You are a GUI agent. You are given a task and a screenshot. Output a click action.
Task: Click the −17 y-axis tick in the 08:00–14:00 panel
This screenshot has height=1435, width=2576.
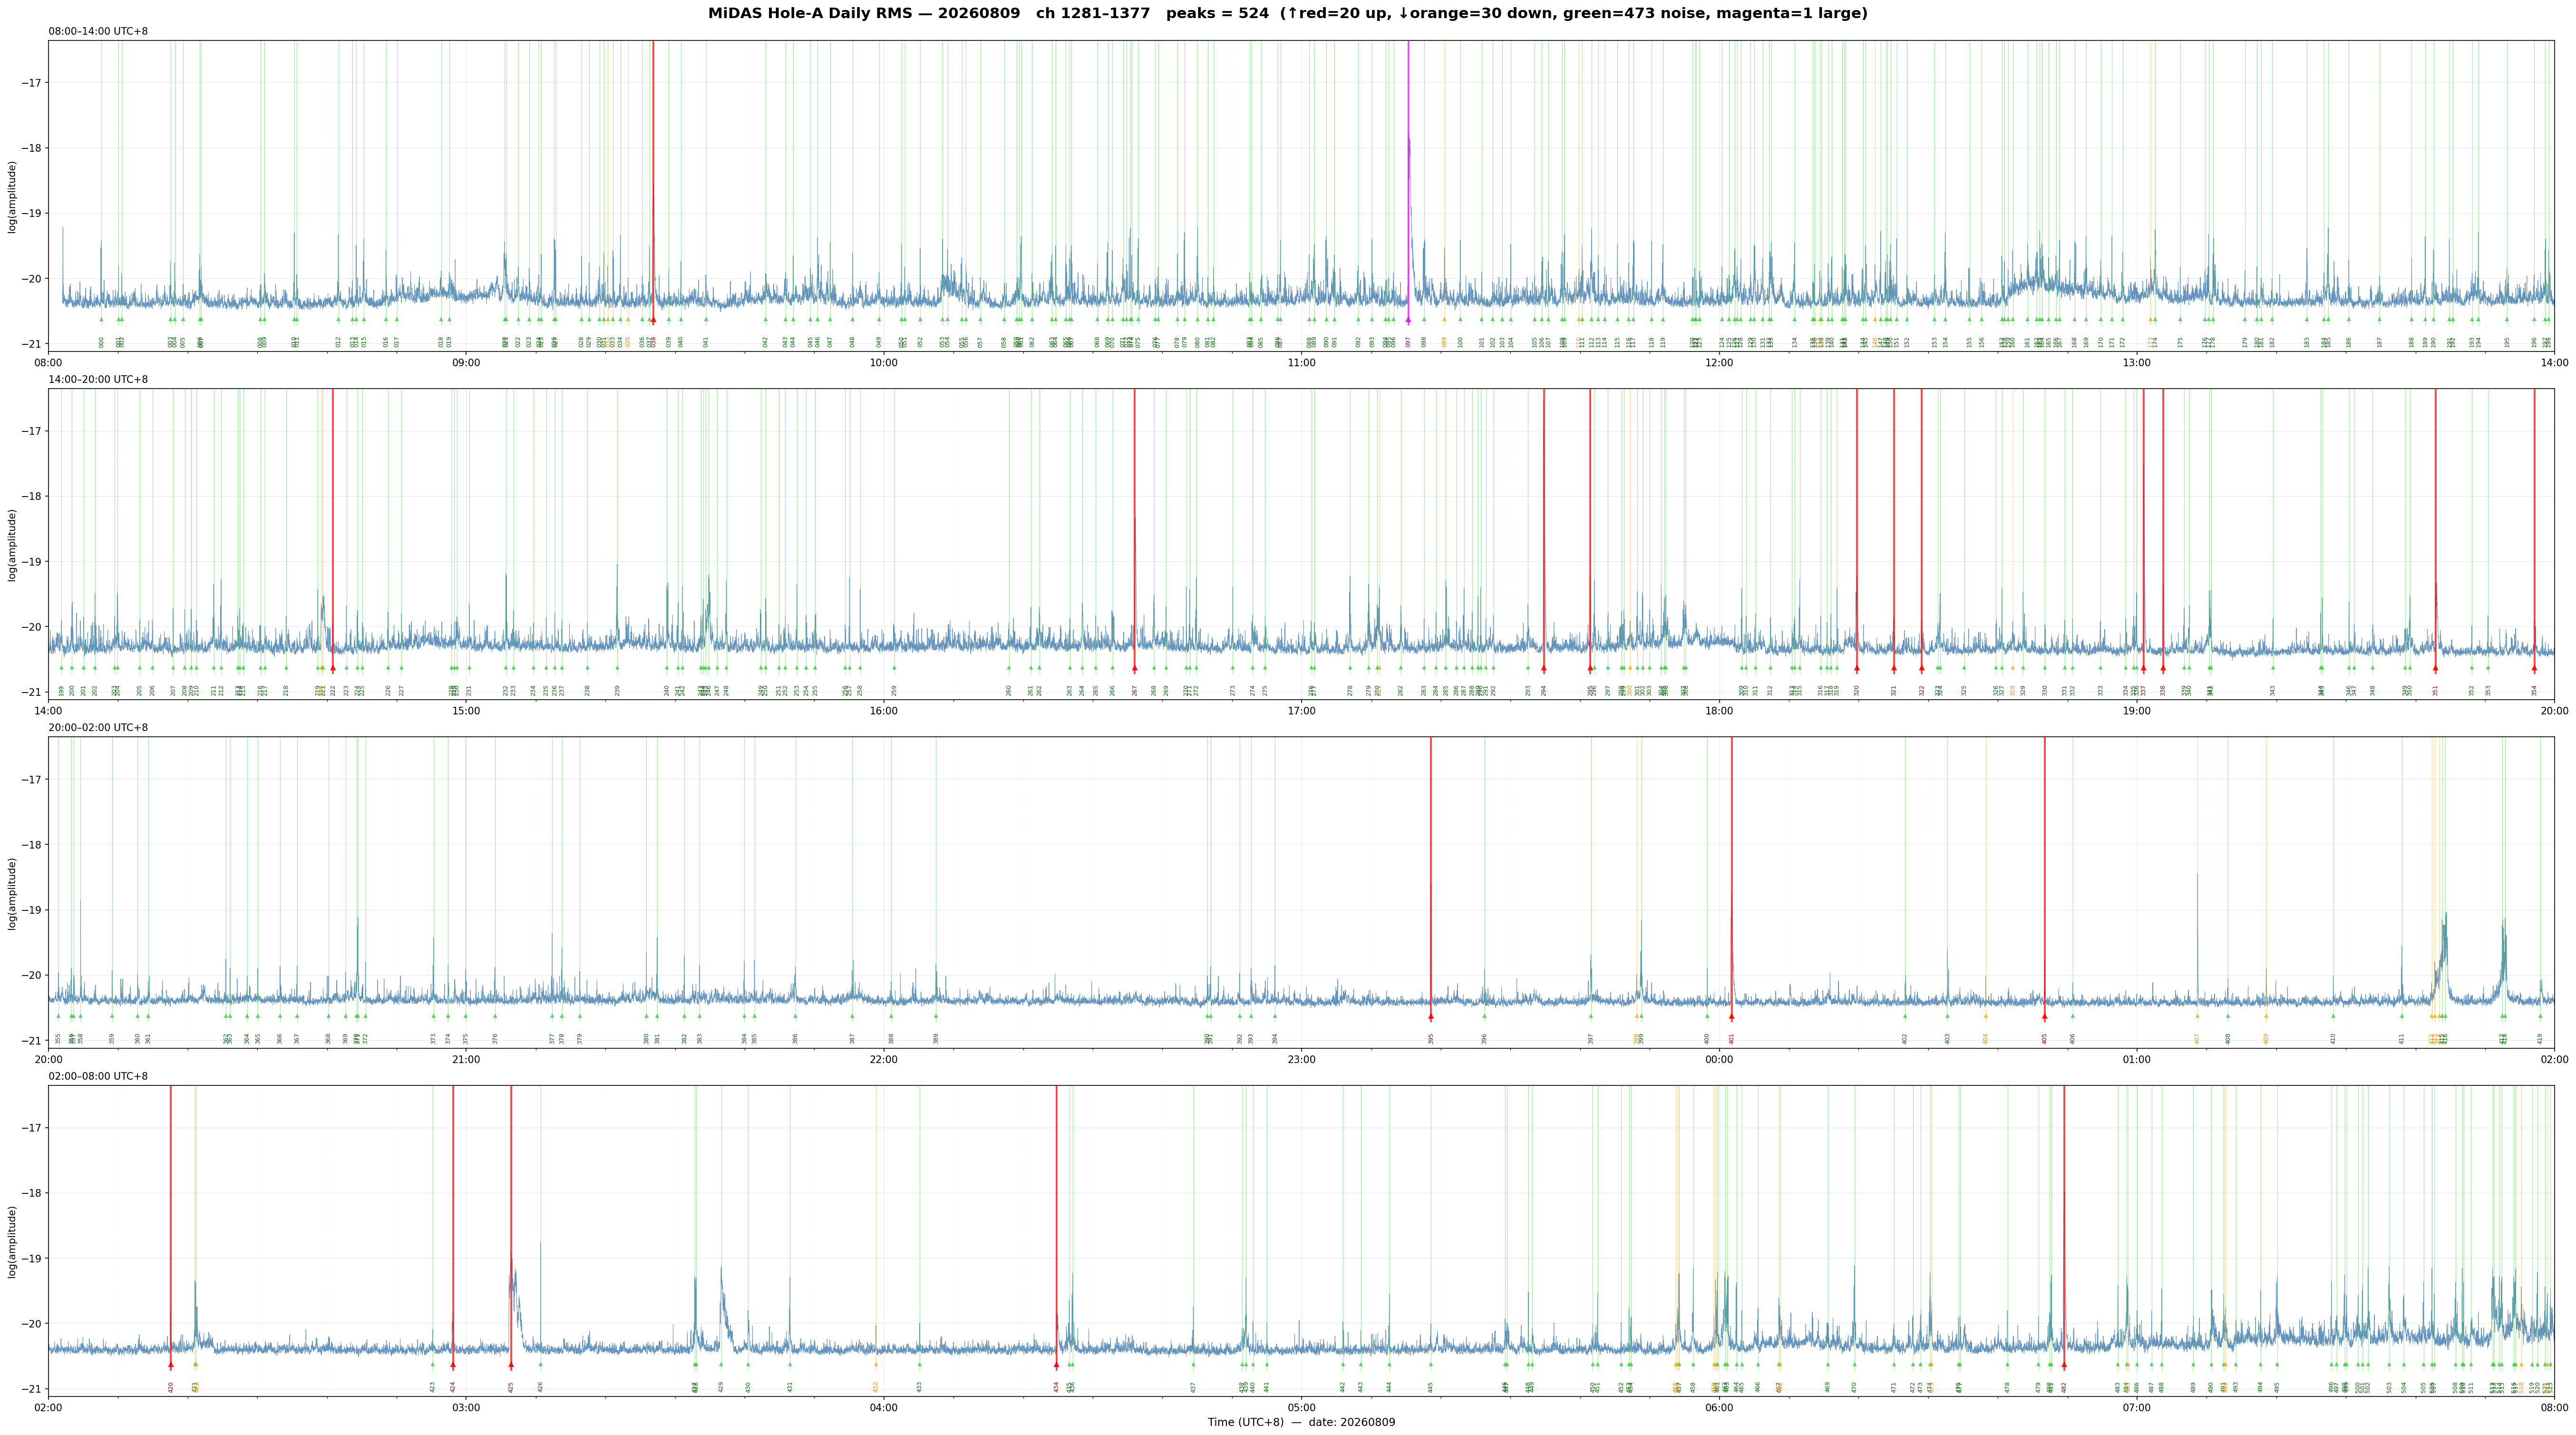(32, 83)
